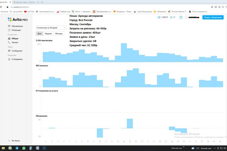Click the tallest bar in the views chart
Image resolution: width=227 pixels, height=151 pixels.
point(124,53)
